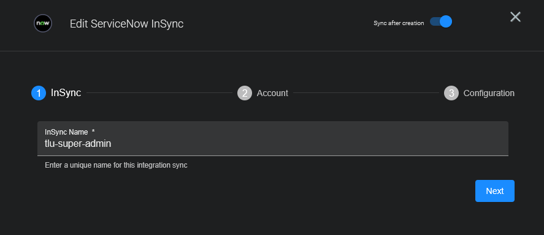Switch to the Account step label
544x235 pixels.
[x=272, y=93]
